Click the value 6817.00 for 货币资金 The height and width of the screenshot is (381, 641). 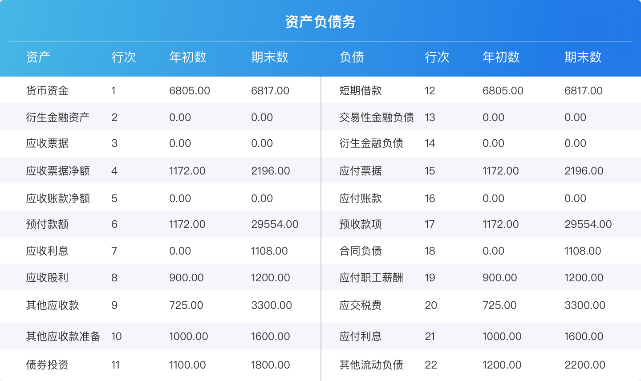point(271,90)
